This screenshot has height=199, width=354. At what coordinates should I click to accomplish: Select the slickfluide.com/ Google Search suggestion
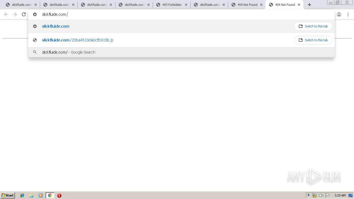[x=181, y=52]
